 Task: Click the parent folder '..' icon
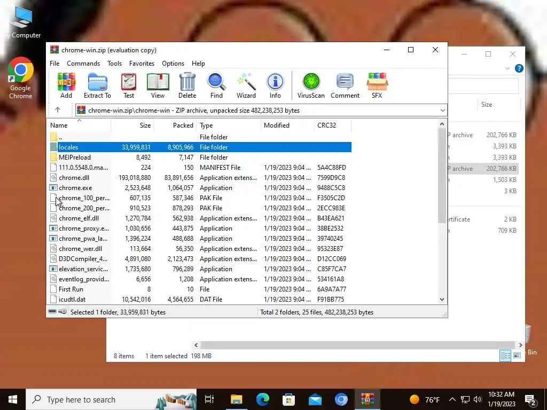click(x=53, y=137)
